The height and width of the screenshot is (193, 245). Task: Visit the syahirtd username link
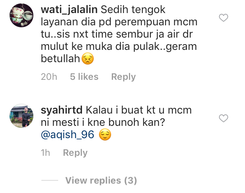62,110
